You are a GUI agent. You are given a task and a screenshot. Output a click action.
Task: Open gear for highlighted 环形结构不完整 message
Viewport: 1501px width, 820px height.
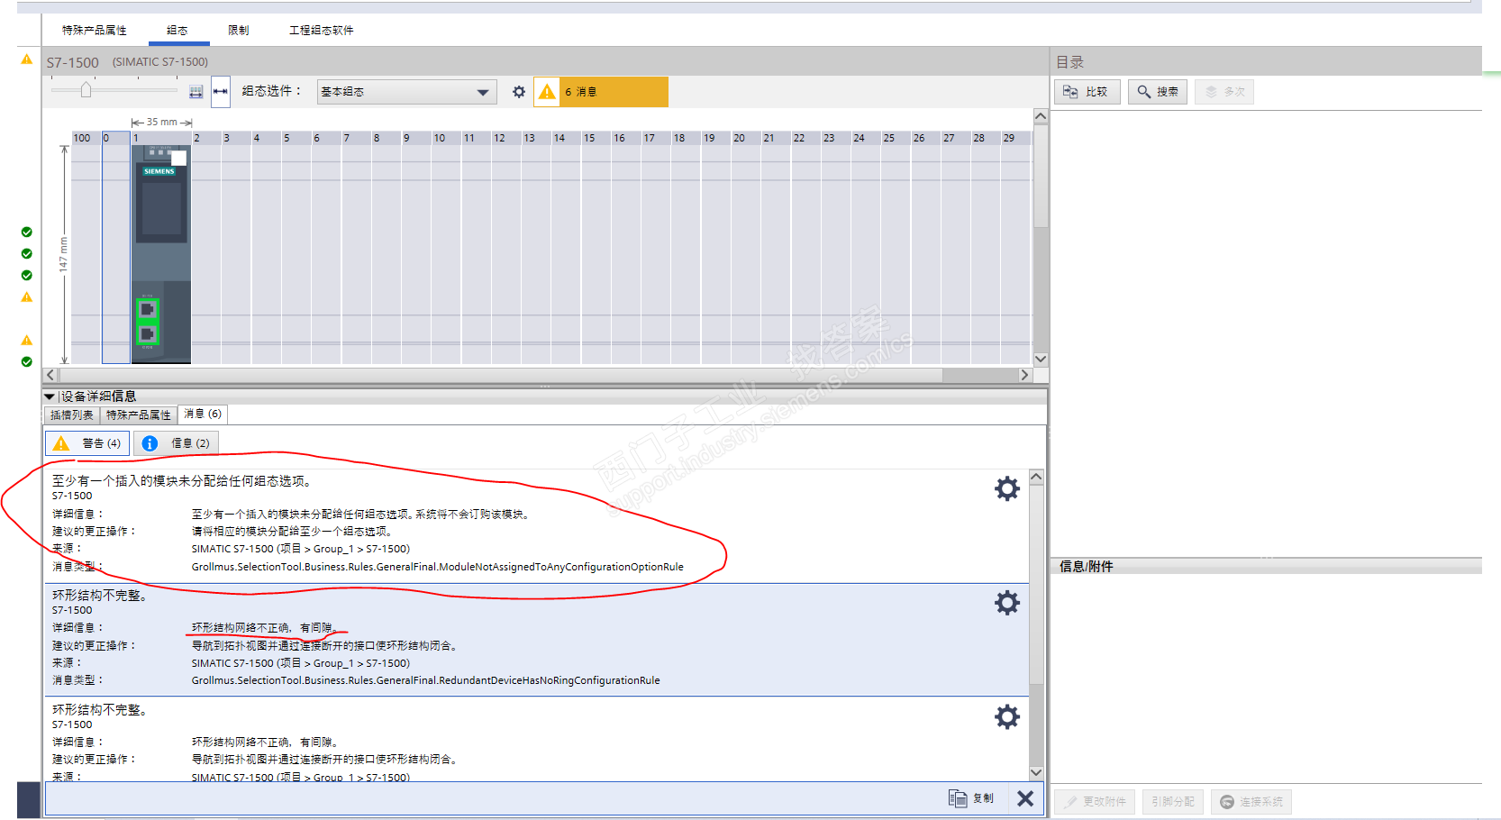tap(1007, 603)
